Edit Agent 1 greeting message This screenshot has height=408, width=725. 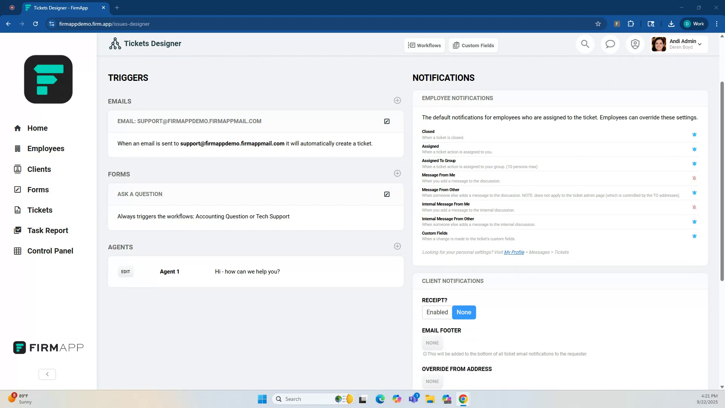[125, 271]
